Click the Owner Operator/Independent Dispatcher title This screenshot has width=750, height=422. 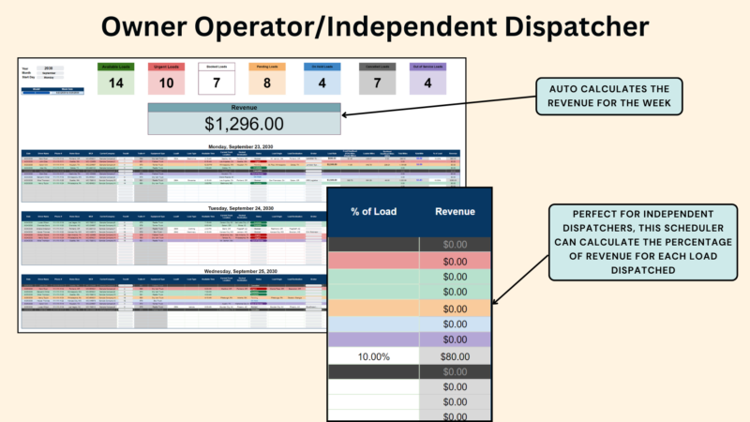click(375, 27)
